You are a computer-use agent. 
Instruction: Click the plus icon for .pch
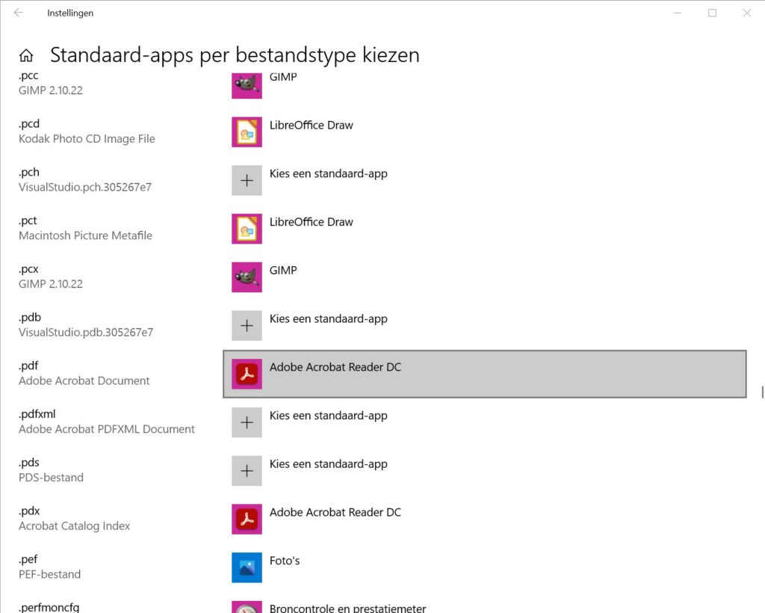(247, 181)
